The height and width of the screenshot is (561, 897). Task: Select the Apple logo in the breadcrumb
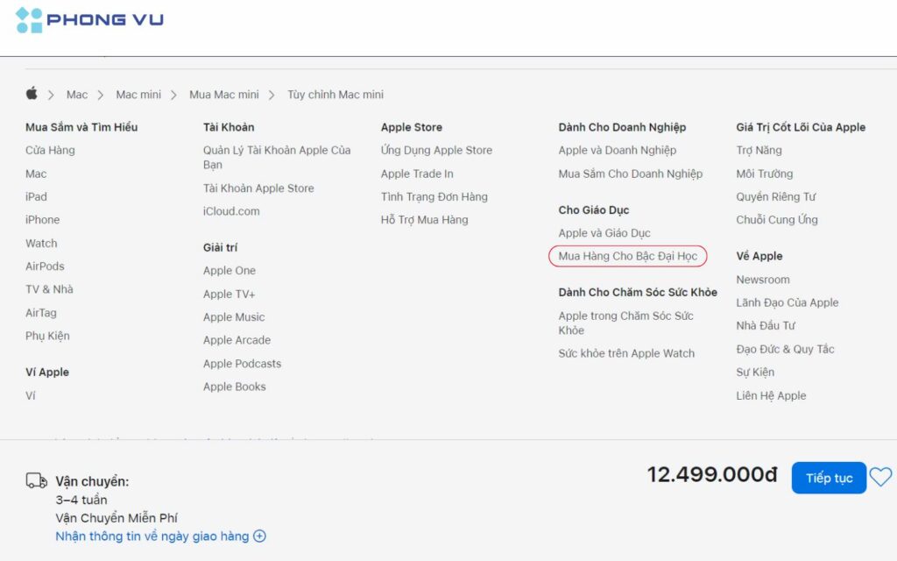click(32, 94)
